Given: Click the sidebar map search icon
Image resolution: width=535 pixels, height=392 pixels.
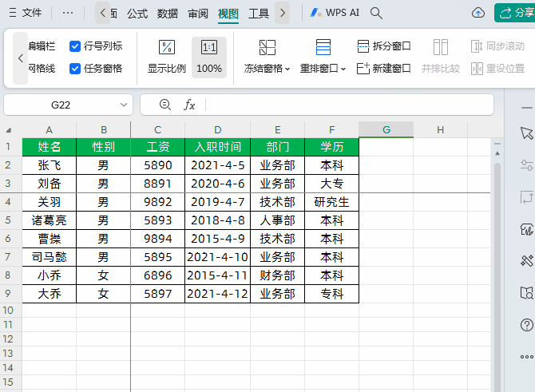Looking at the screenshot, I should coord(527,293).
